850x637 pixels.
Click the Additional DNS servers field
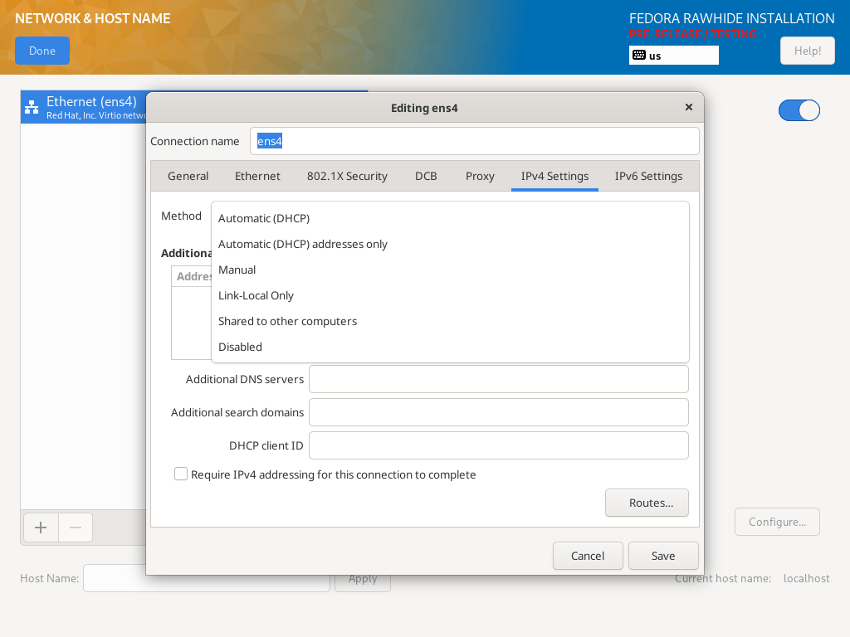(x=499, y=379)
